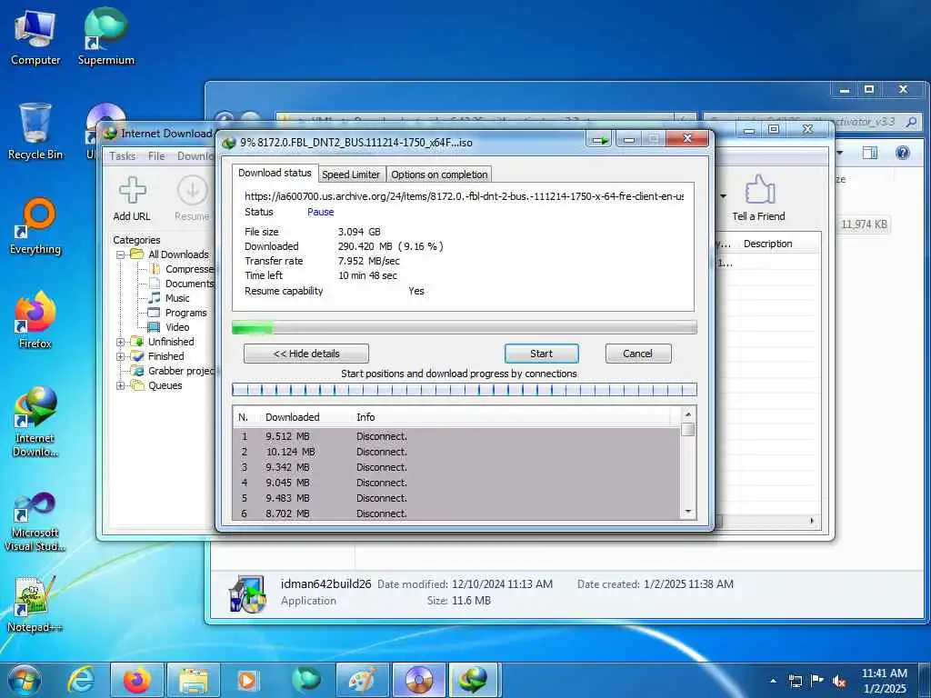This screenshot has height=698, width=931.
Task: Open the Action Center flag tray icon
Action: click(817, 680)
